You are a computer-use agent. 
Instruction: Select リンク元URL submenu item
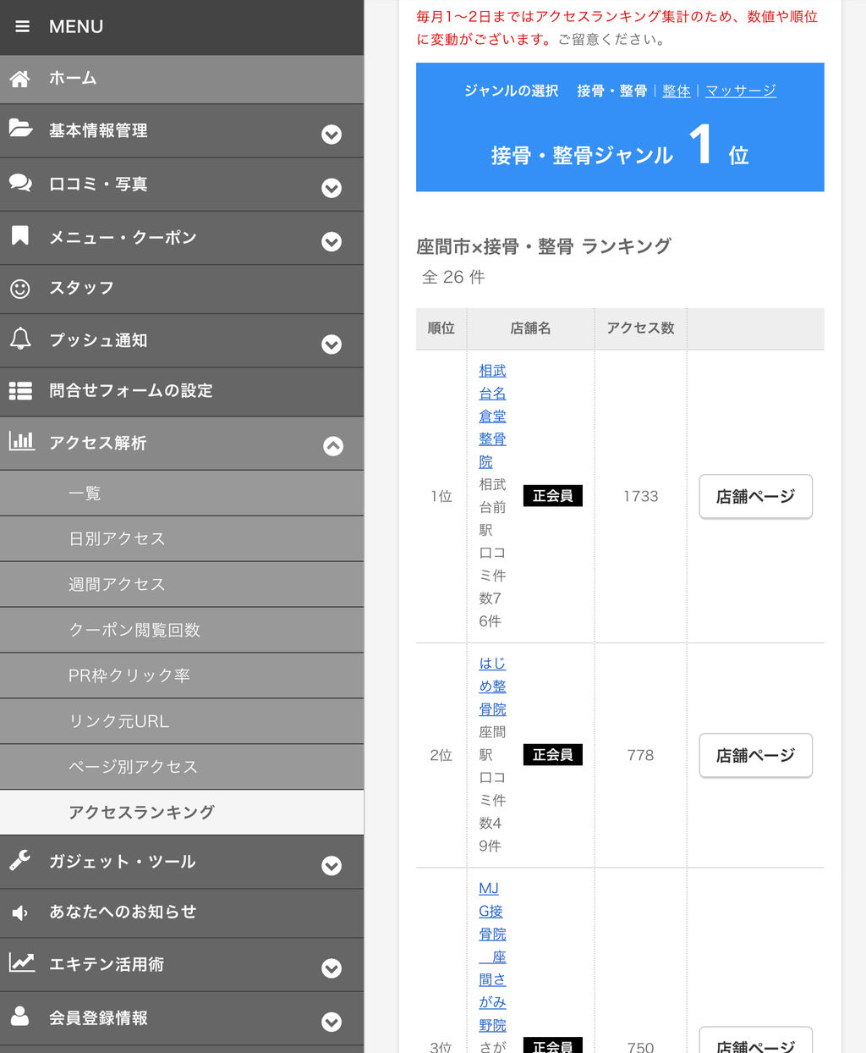(182, 721)
